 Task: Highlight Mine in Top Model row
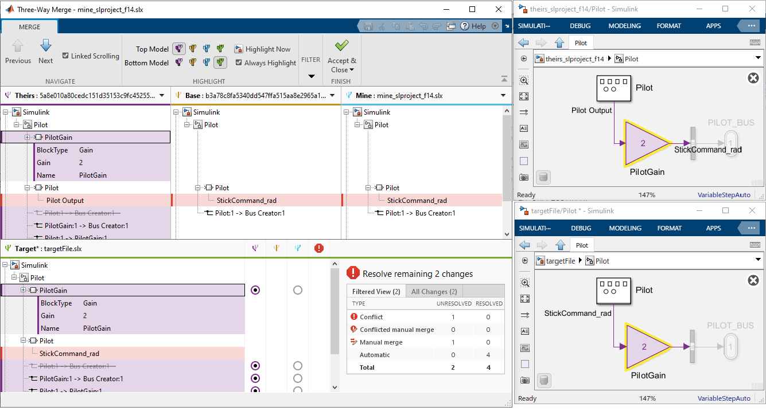click(207, 49)
